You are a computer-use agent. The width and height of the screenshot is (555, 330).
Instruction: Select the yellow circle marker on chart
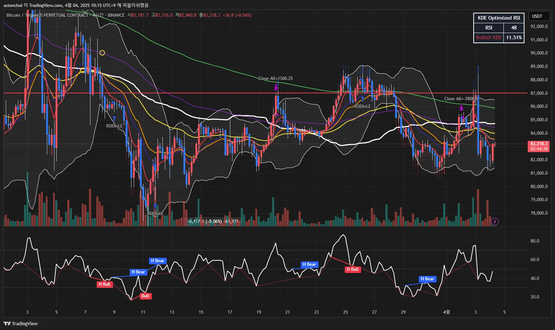click(102, 53)
